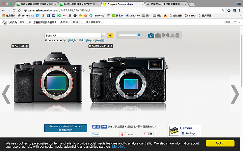
Task: Open the 應用程式 apps shortcut
Action: tap(9, 15)
